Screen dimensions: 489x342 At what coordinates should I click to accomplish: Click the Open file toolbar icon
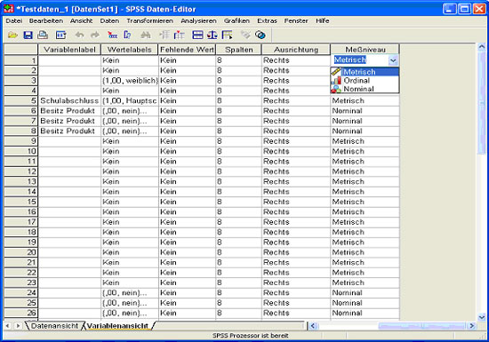pyautogui.click(x=12, y=35)
